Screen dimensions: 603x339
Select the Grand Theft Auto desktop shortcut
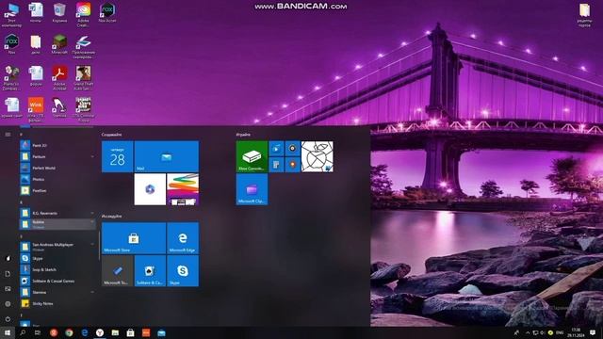click(x=84, y=78)
